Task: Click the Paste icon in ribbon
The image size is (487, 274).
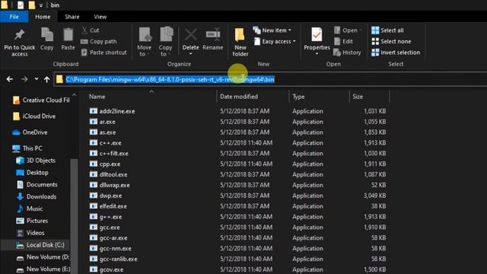Action: 68,35
